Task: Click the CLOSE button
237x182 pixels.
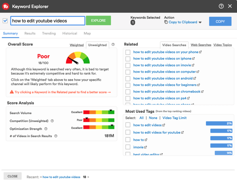Action: pos(13,176)
